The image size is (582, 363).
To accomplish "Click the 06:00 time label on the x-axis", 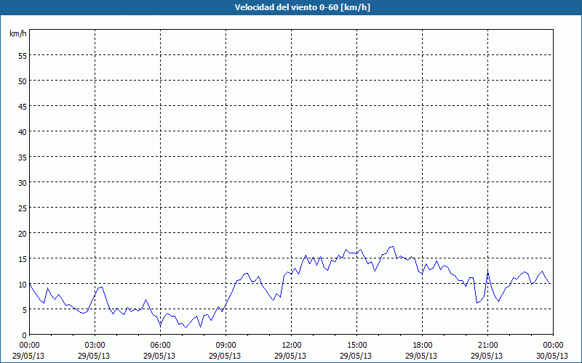I will (x=160, y=346).
